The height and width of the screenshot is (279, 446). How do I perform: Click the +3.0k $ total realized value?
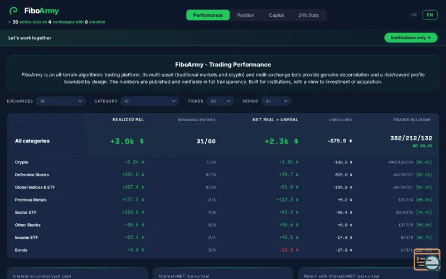(127, 141)
